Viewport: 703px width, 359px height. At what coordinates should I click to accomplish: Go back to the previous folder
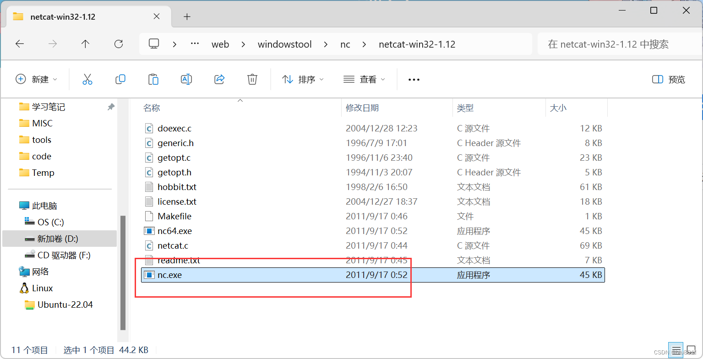pos(19,44)
